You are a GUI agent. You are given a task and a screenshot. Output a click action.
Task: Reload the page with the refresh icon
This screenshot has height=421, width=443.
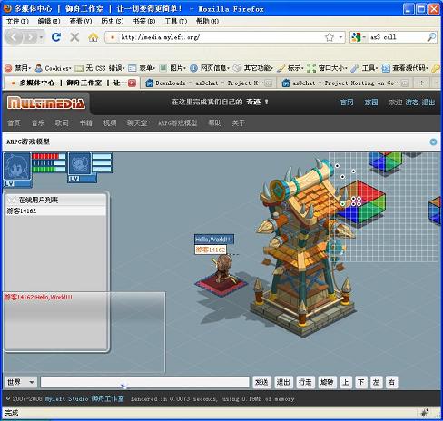tap(56, 37)
